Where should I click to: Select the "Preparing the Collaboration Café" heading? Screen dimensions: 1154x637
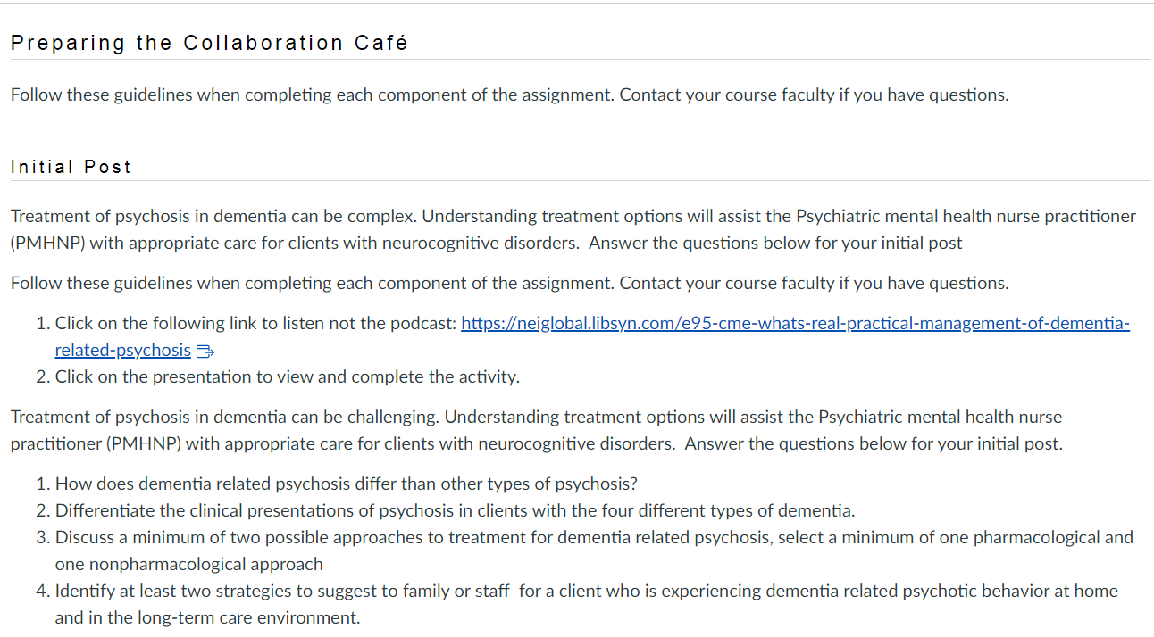(x=209, y=43)
